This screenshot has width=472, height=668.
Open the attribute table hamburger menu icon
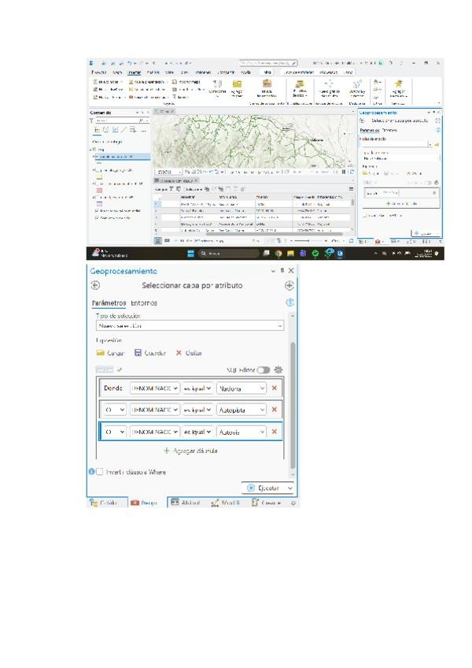351,189
